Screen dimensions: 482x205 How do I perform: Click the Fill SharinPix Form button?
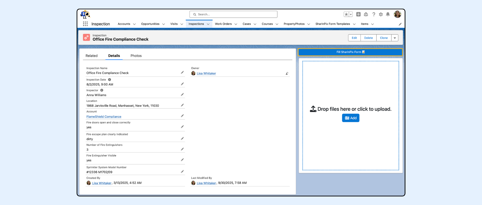coord(350,52)
